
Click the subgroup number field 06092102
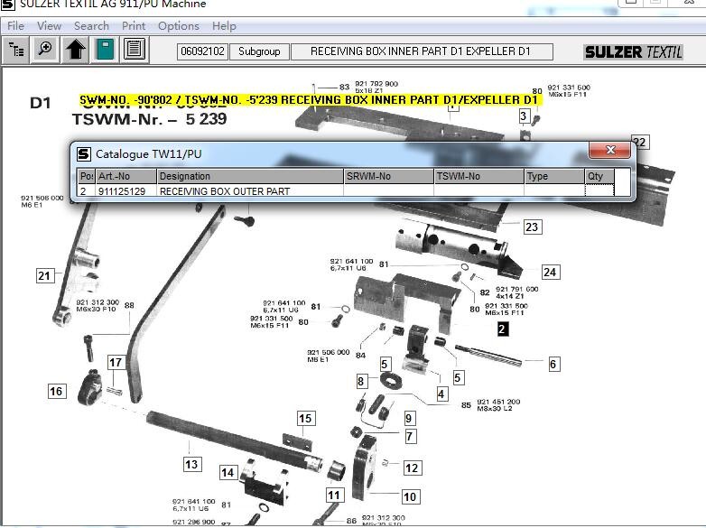pyautogui.click(x=202, y=51)
